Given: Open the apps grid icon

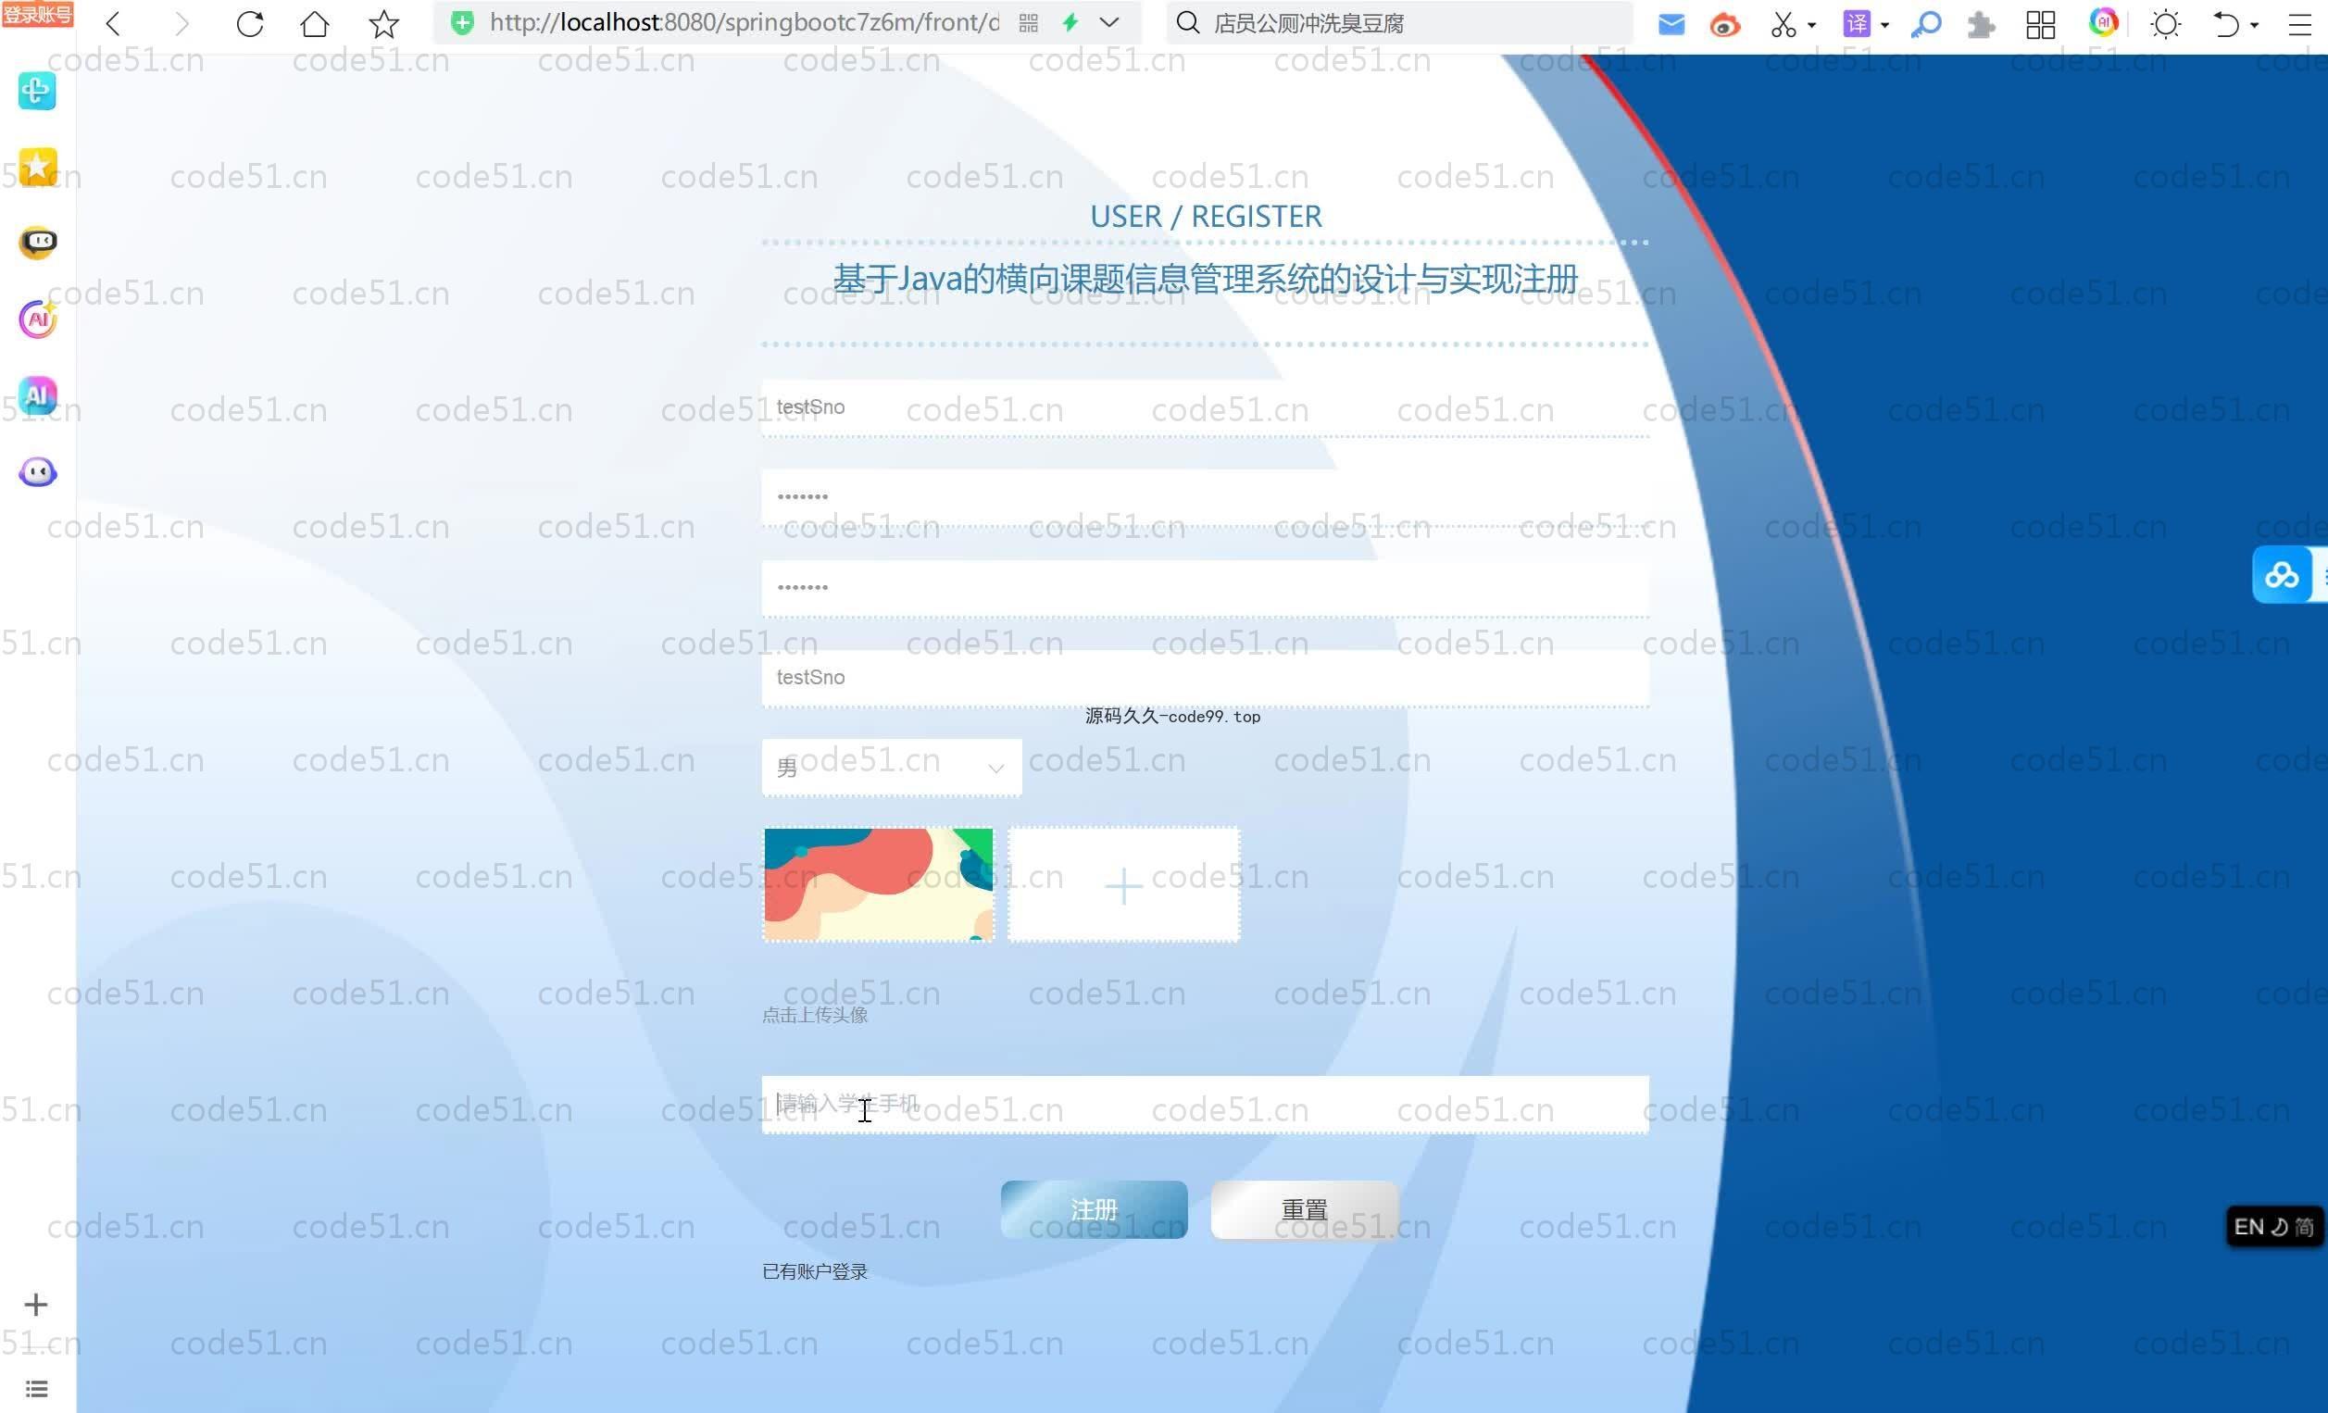Looking at the screenshot, I should pos(2041,24).
